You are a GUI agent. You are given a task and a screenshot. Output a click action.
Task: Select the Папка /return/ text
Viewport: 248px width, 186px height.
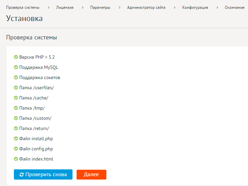tap(34, 128)
